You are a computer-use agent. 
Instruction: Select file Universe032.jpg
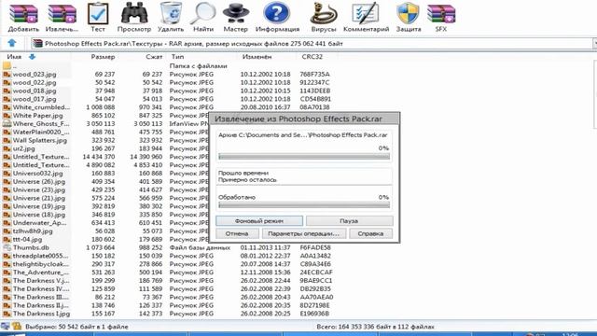click(37, 174)
